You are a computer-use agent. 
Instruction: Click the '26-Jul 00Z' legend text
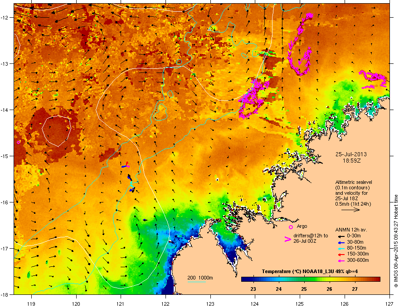pyautogui.click(x=305, y=241)
